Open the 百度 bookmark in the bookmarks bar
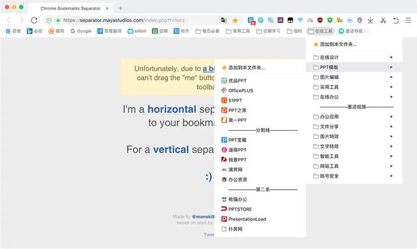Viewport: 417px width, 249px height. (x=13, y=31)
